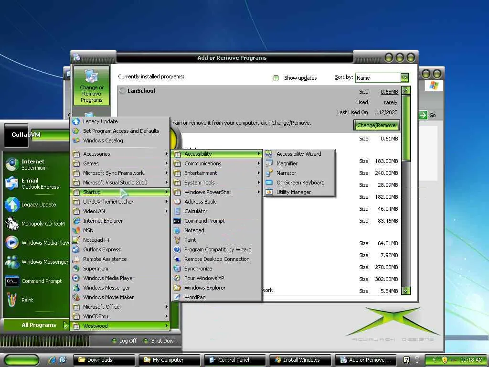489x367 pixels.
Task: Launch Magnifier from the Accessibility submenu
Action: coord(300,163)
